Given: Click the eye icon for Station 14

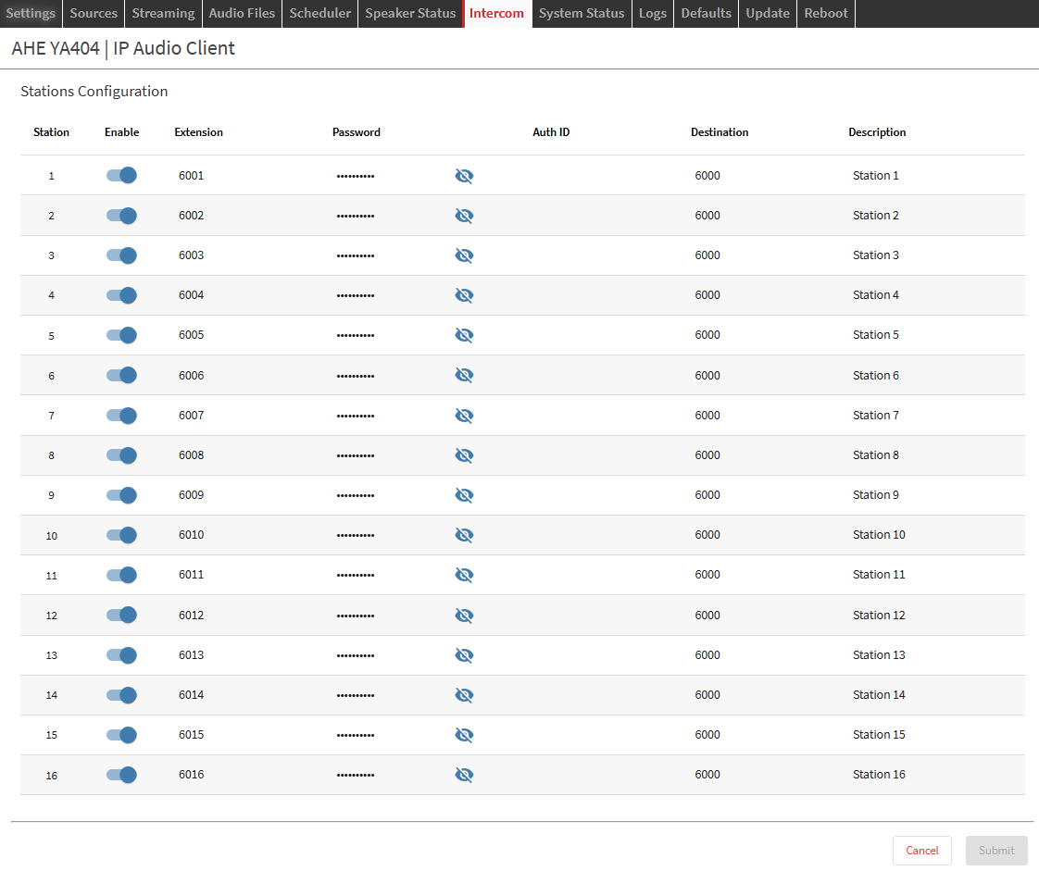Looking at the screenshot, I should [x=464, y=695].
